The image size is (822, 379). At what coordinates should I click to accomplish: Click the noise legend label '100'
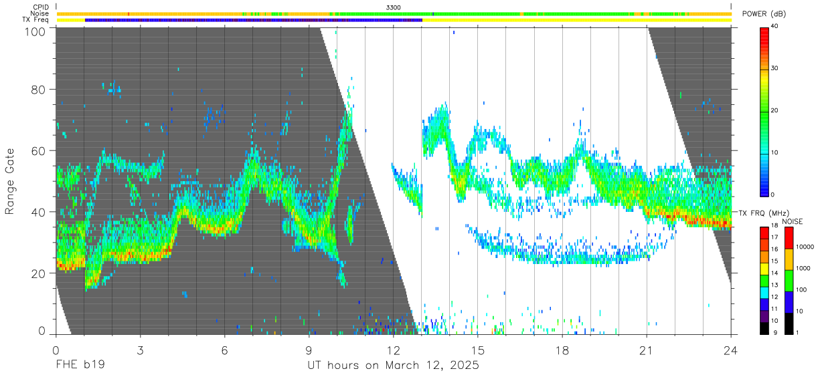tap(802, 289)
